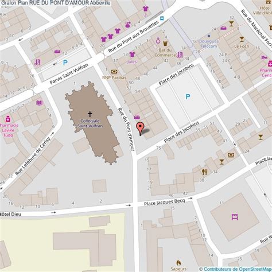Click the BNP Paribas bank icon

[114, 72]
